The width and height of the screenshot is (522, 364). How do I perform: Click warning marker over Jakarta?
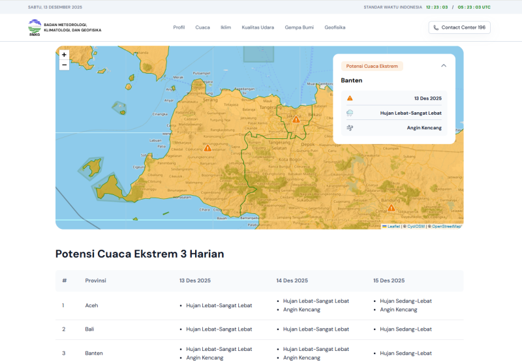click(296, 119)
